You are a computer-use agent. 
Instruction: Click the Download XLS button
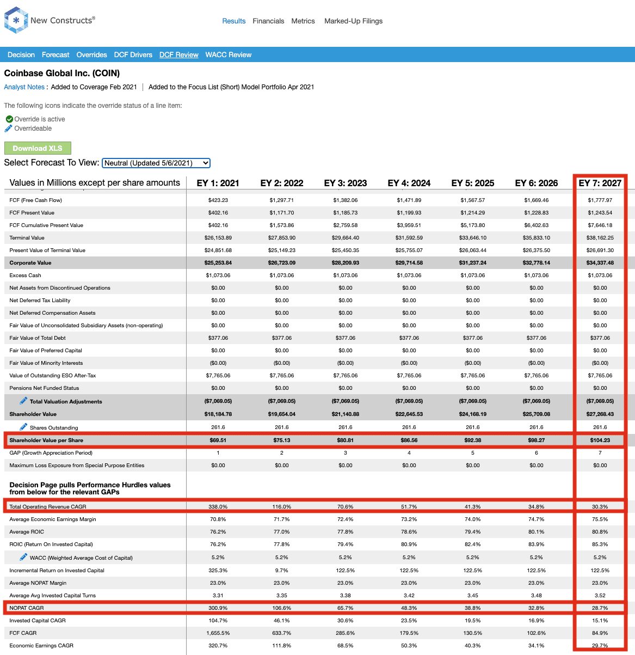point(38,148)
